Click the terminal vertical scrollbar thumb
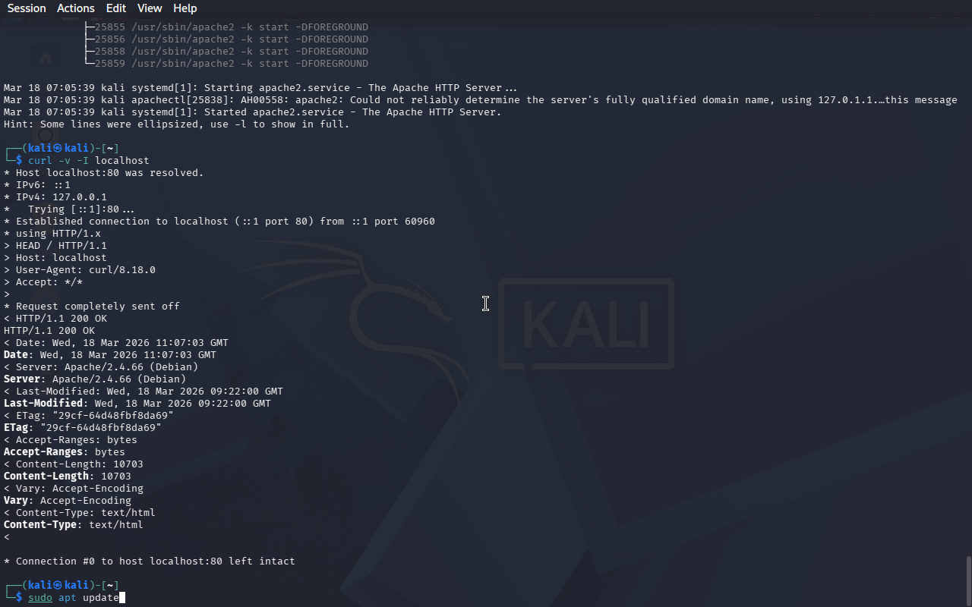This screenshot has width=972, height=607. [x=968, y=580]
